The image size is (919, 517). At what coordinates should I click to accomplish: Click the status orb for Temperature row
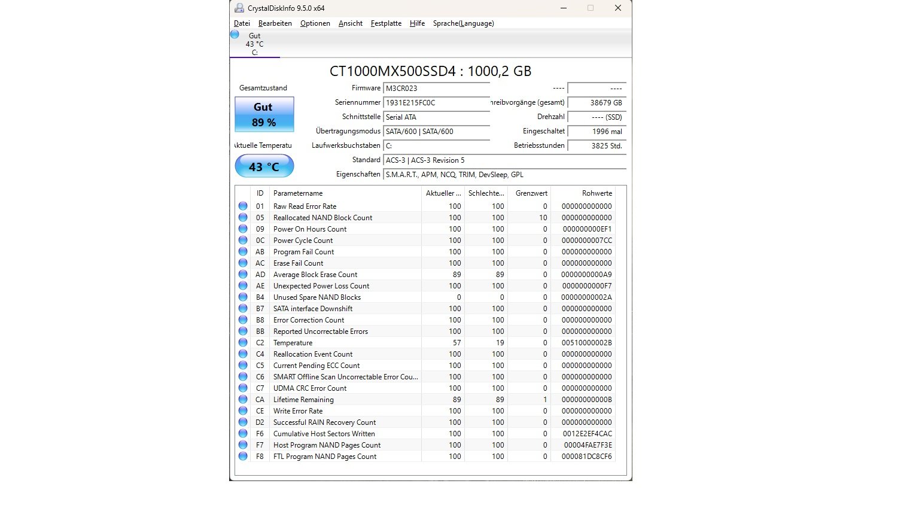click(243, 342)
